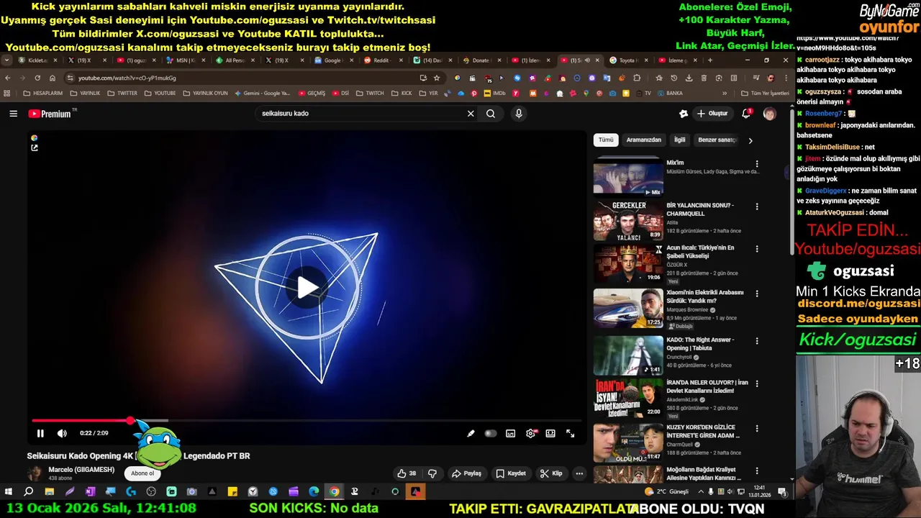Open options for KADO: The Right Answer video
Screen dimensions: 921x518
[x=756, y=341]
